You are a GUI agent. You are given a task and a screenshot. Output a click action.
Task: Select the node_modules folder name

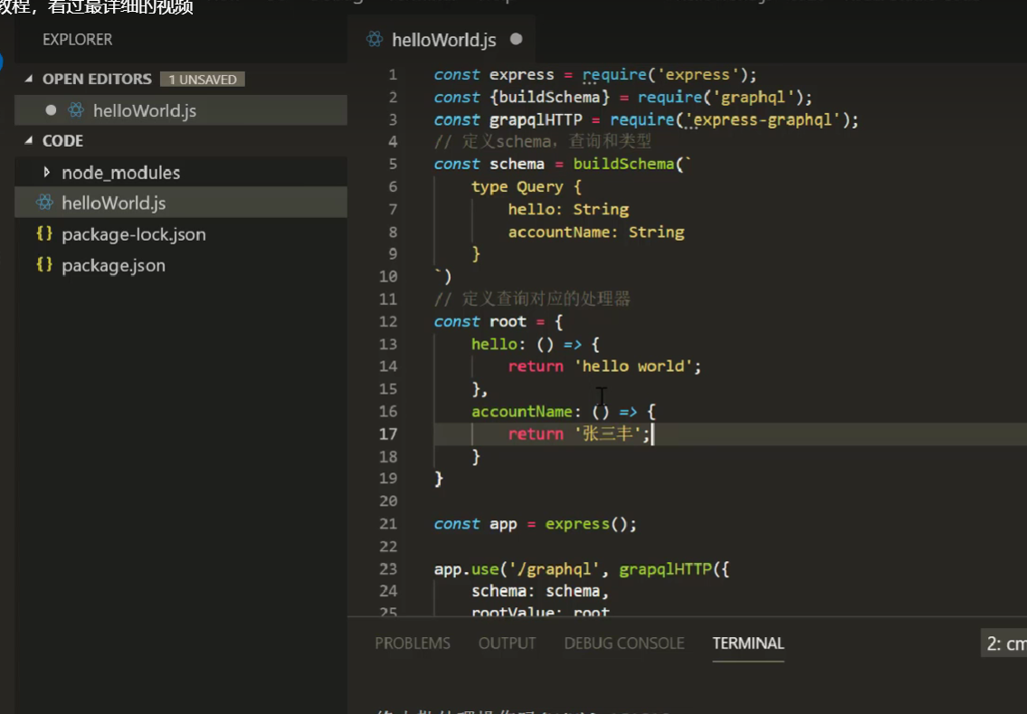[x=121, y=172]
